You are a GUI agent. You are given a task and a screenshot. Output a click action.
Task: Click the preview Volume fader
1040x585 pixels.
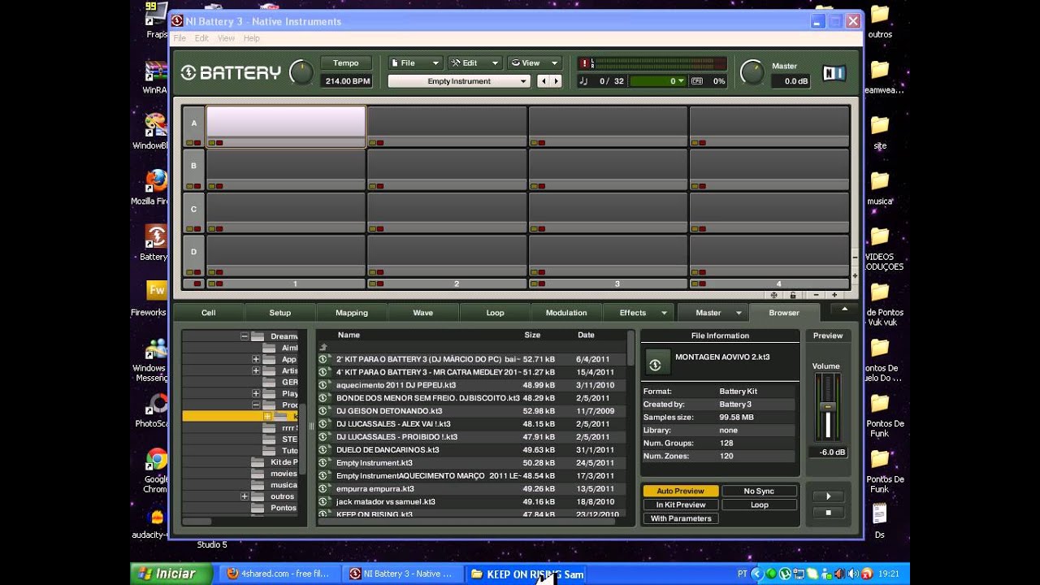(x=828, y=406)
